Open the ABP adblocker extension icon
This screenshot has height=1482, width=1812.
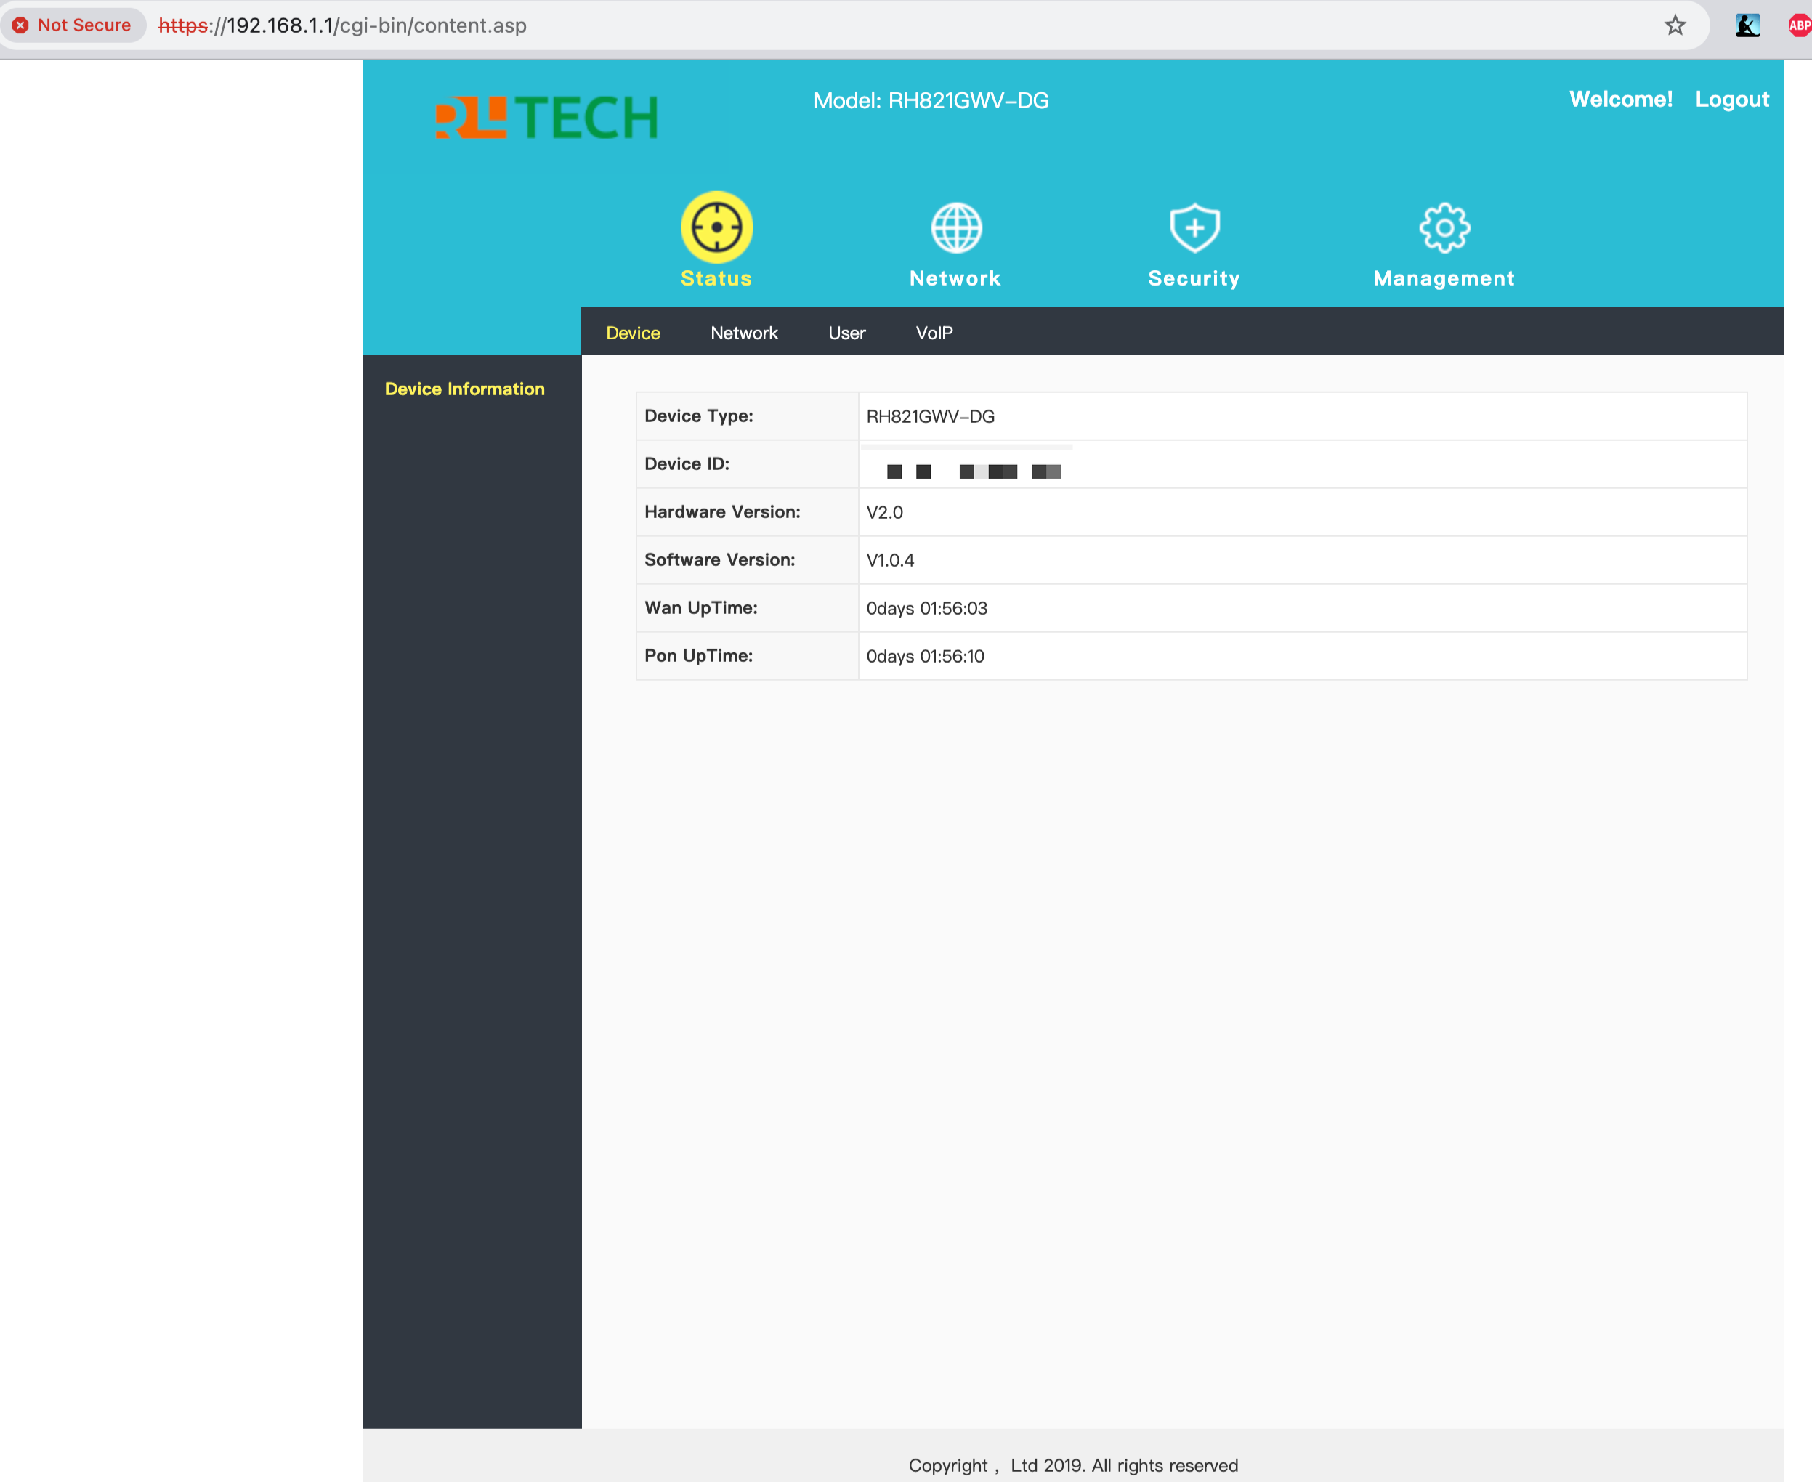point(1798,25)
